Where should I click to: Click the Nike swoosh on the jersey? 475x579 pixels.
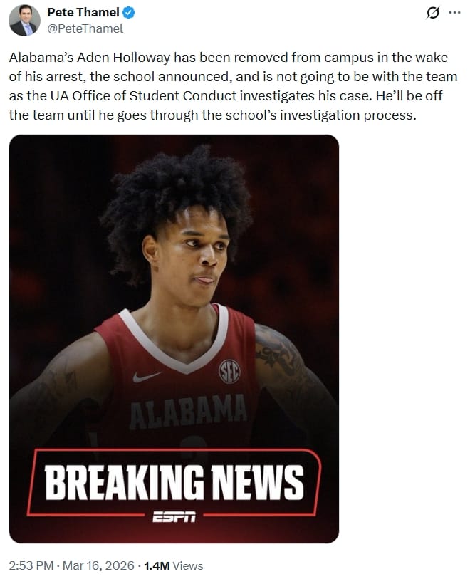tap(147, 376)
